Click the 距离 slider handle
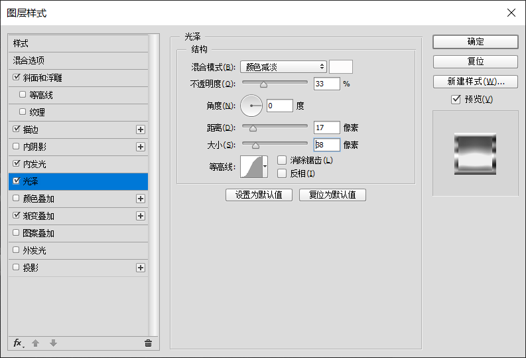 253,128
